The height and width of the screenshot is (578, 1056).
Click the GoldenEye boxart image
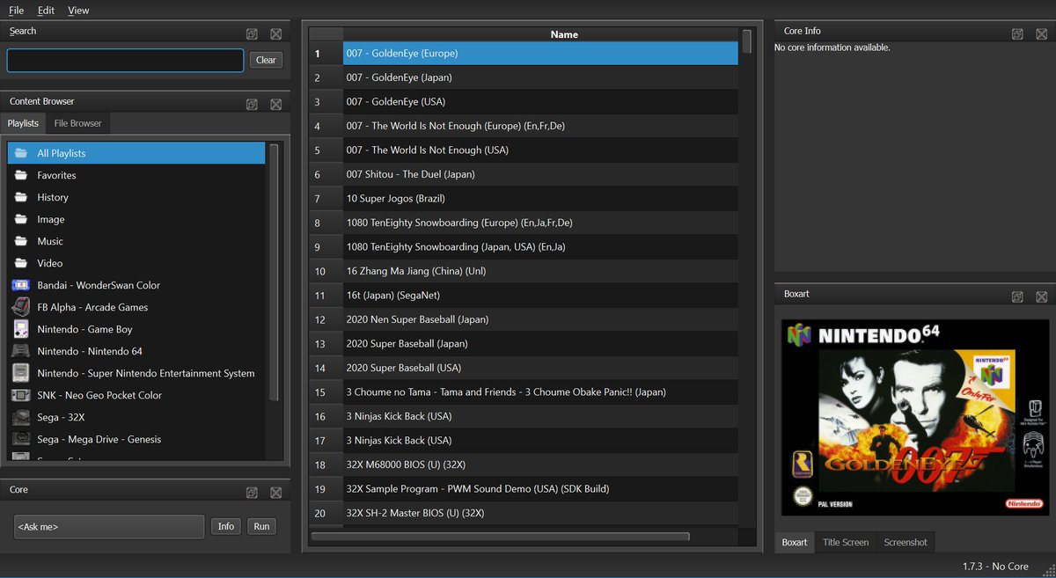click(x=914, y=417)
